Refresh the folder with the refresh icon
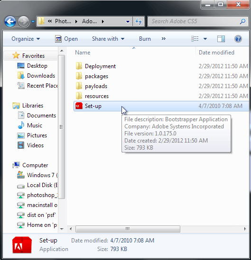Image resolution: width=251 pixels, height=260 pixels. click(x=139, y=21)
